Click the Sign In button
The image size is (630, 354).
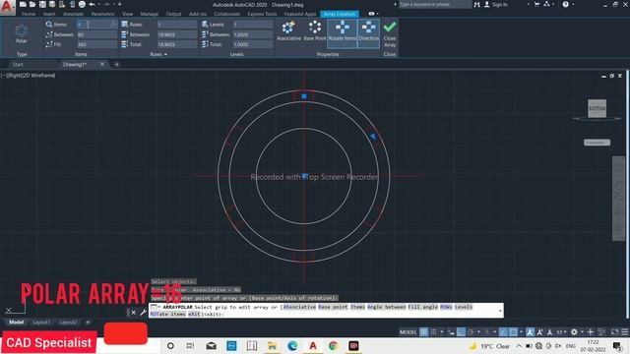[496, 4]
